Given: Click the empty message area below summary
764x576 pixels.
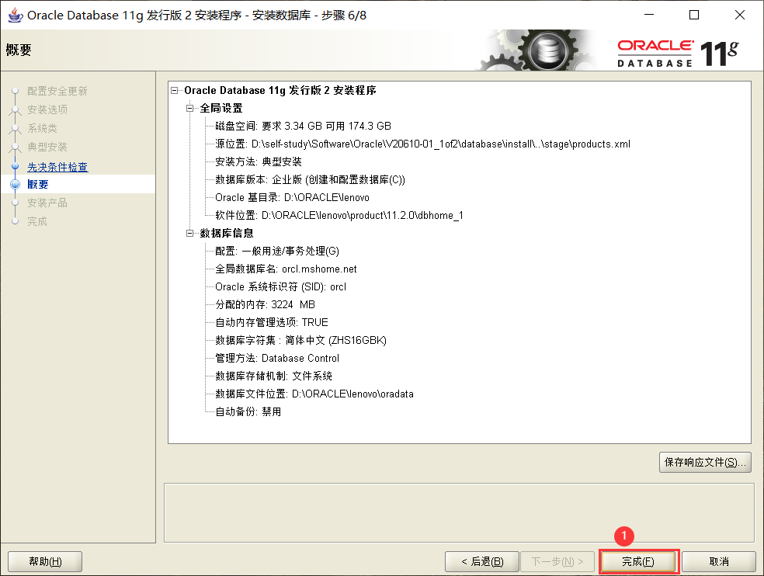Looking at the screenshot, I should point(459,512).
